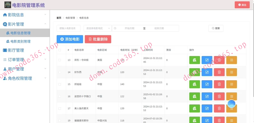The height and width of the screenshot is (123, 254).
Task: Click the green view button for 骗骗喜欢那你
Action: point(195,120)
